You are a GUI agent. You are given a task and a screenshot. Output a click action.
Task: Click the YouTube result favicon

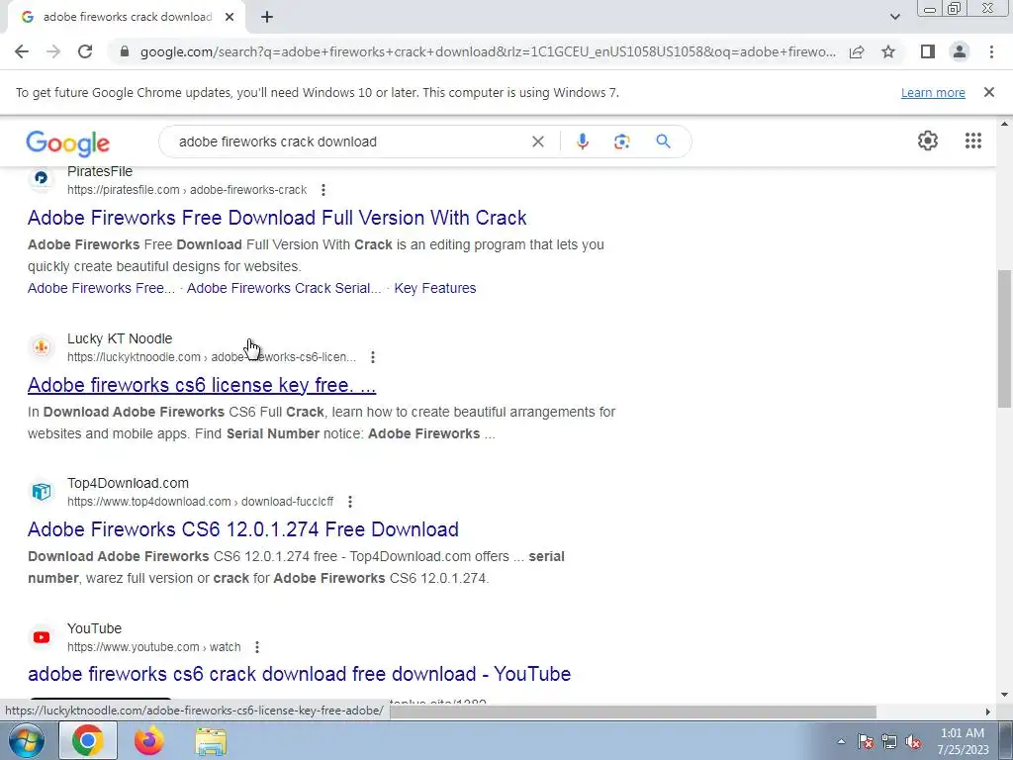42,637
